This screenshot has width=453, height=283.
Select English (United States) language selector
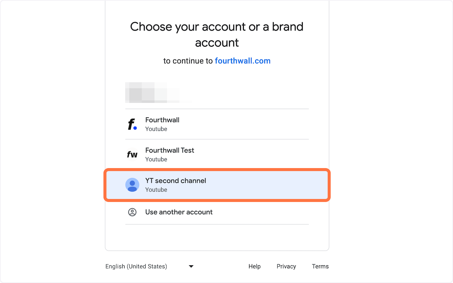click(x=149, y=266)
